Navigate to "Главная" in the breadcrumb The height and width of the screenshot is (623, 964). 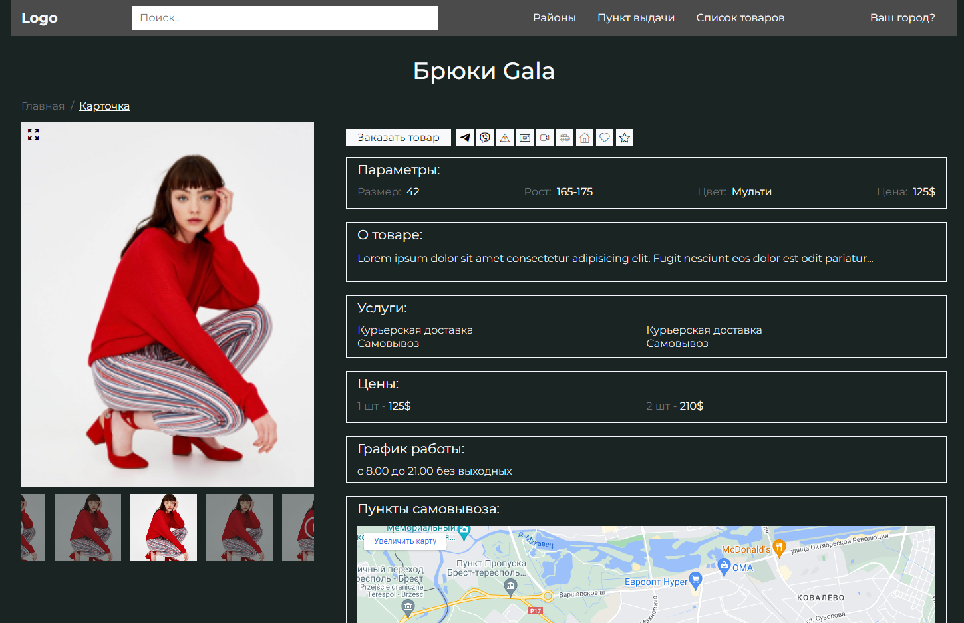tap(43, 106)
